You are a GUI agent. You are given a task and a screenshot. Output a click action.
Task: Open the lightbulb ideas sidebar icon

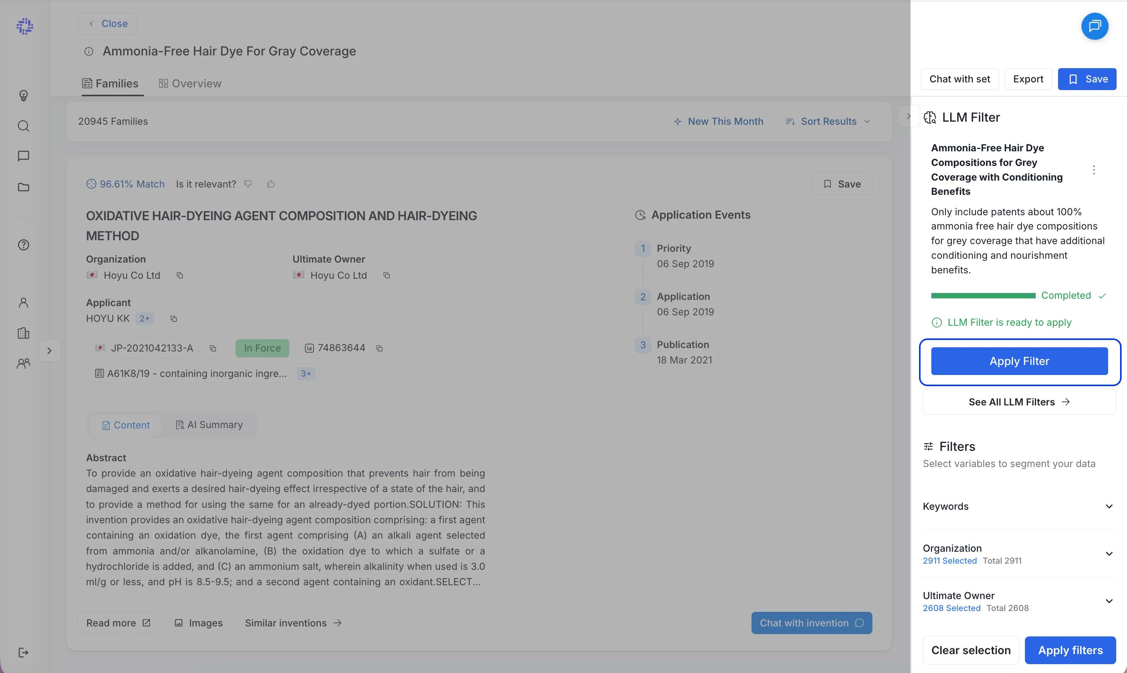(23, 95)
